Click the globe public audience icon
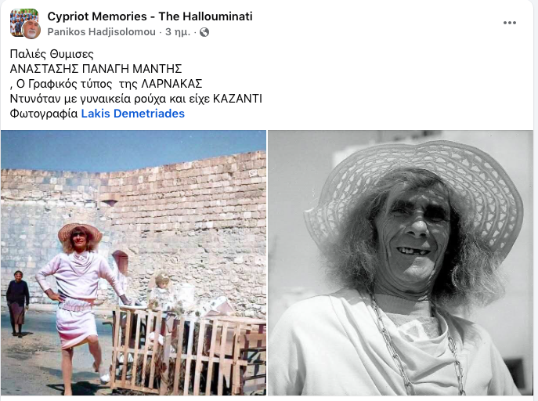The height and width of the screenshot is (401, 538). (x=204, y=32)
